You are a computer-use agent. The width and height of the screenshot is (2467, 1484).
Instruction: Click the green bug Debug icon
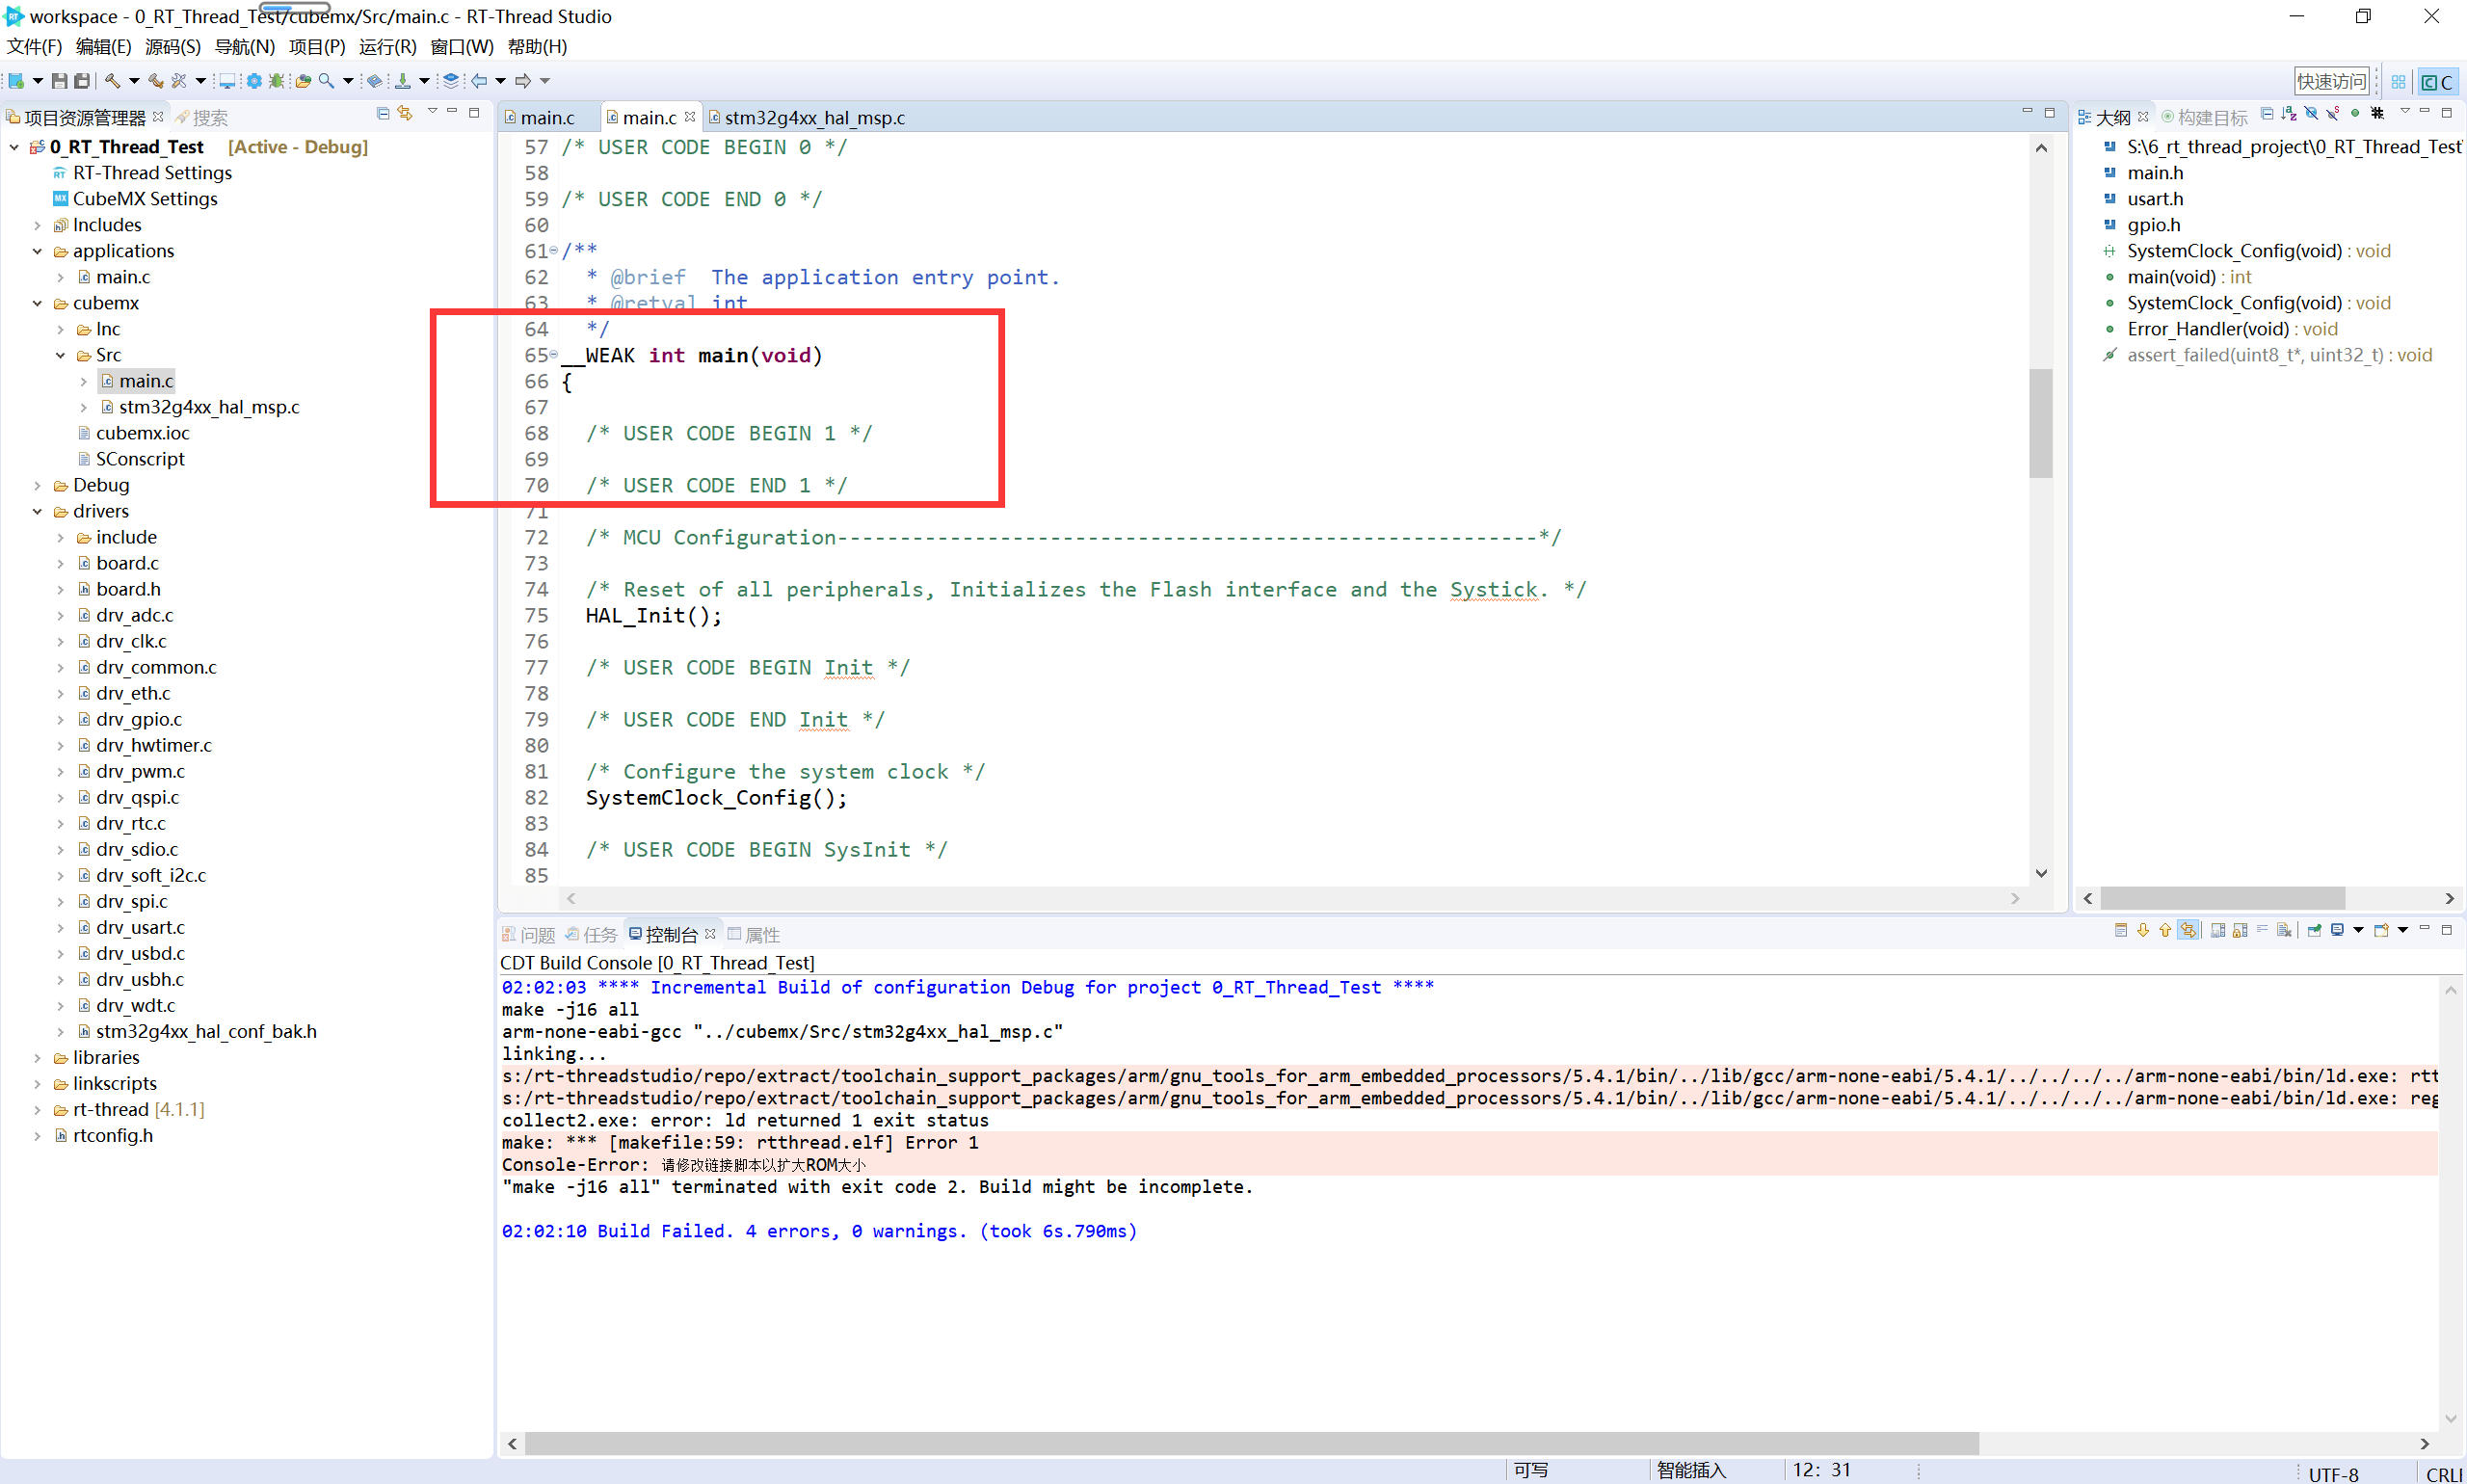point(277,81)
